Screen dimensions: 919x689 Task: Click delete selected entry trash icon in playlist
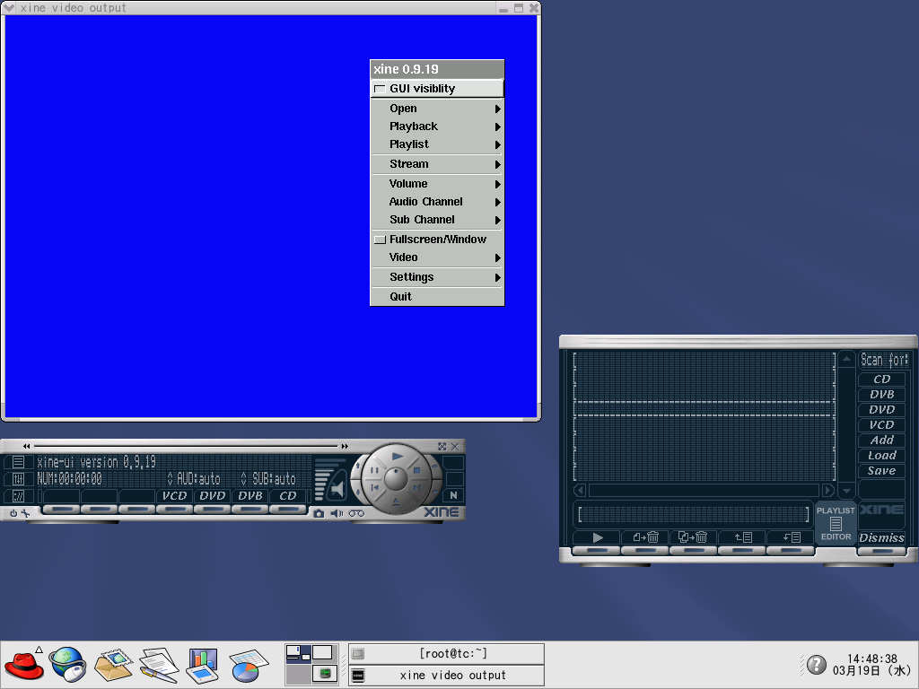coord(645,537)
